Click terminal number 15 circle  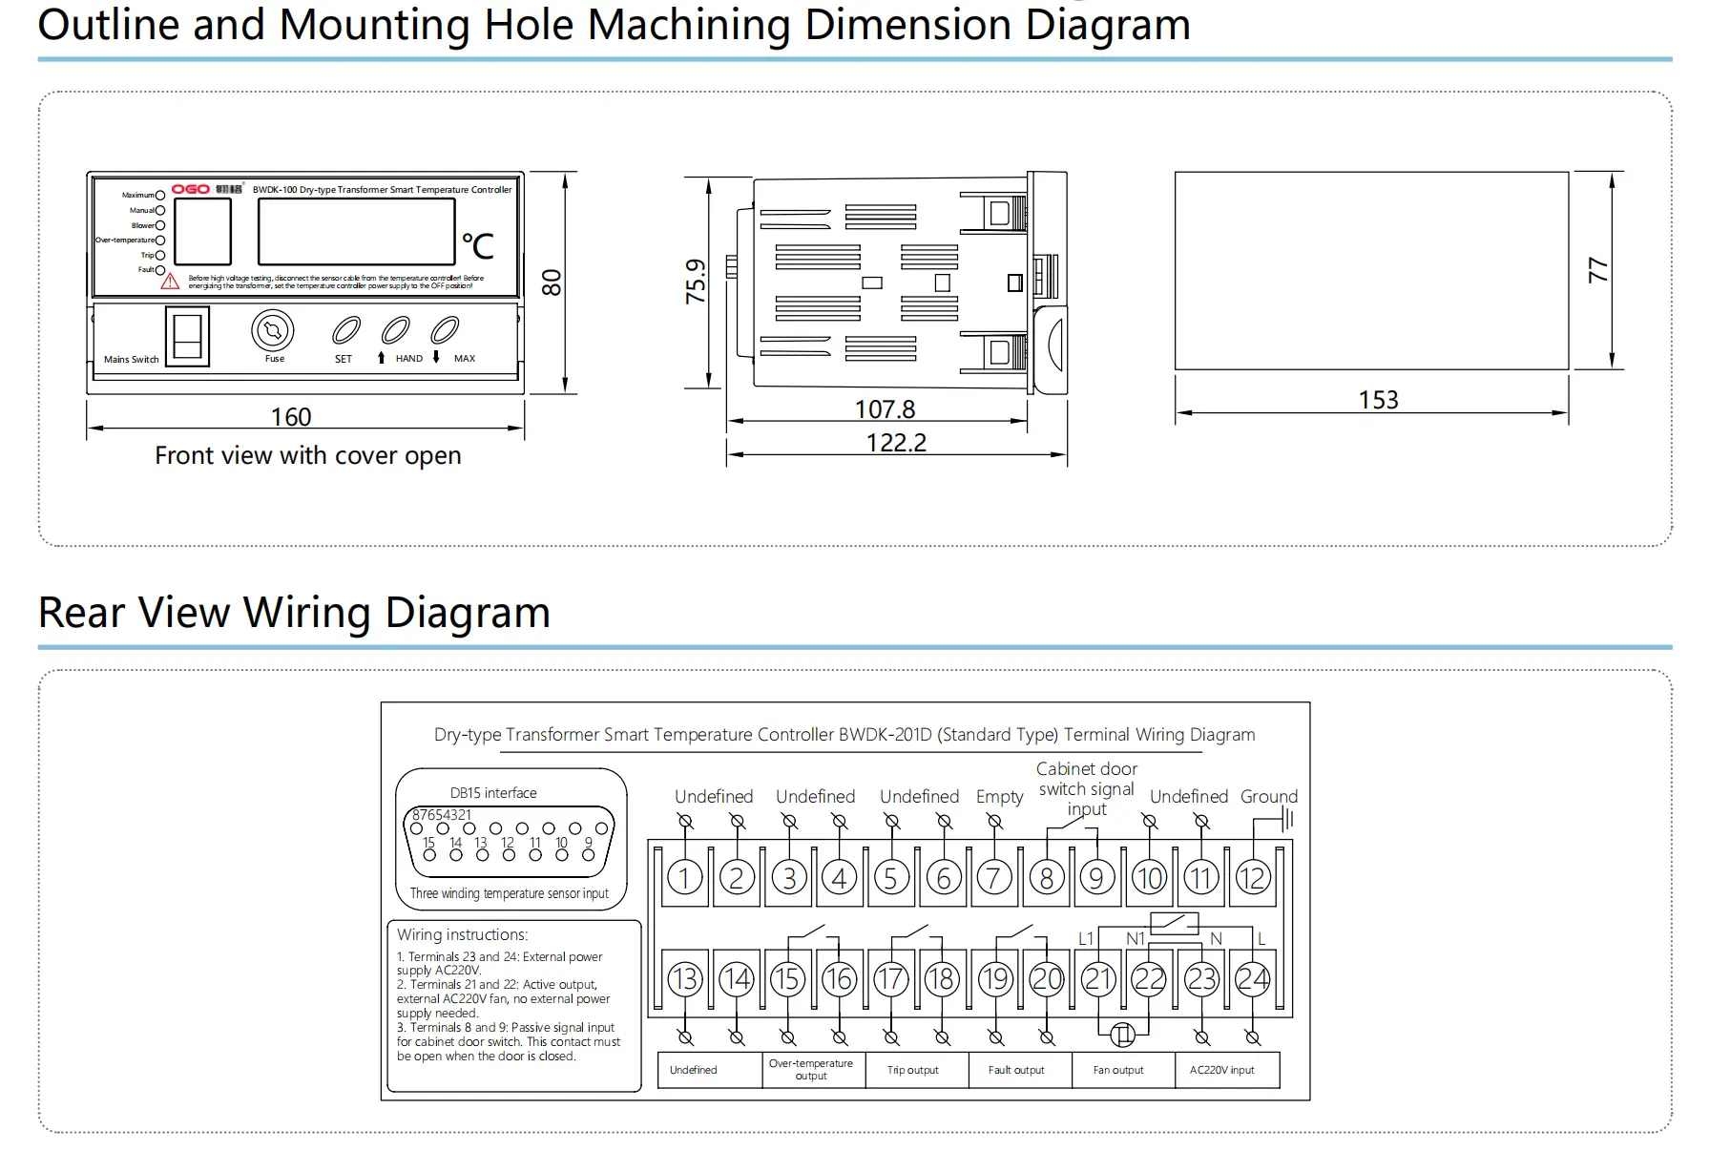787,978
